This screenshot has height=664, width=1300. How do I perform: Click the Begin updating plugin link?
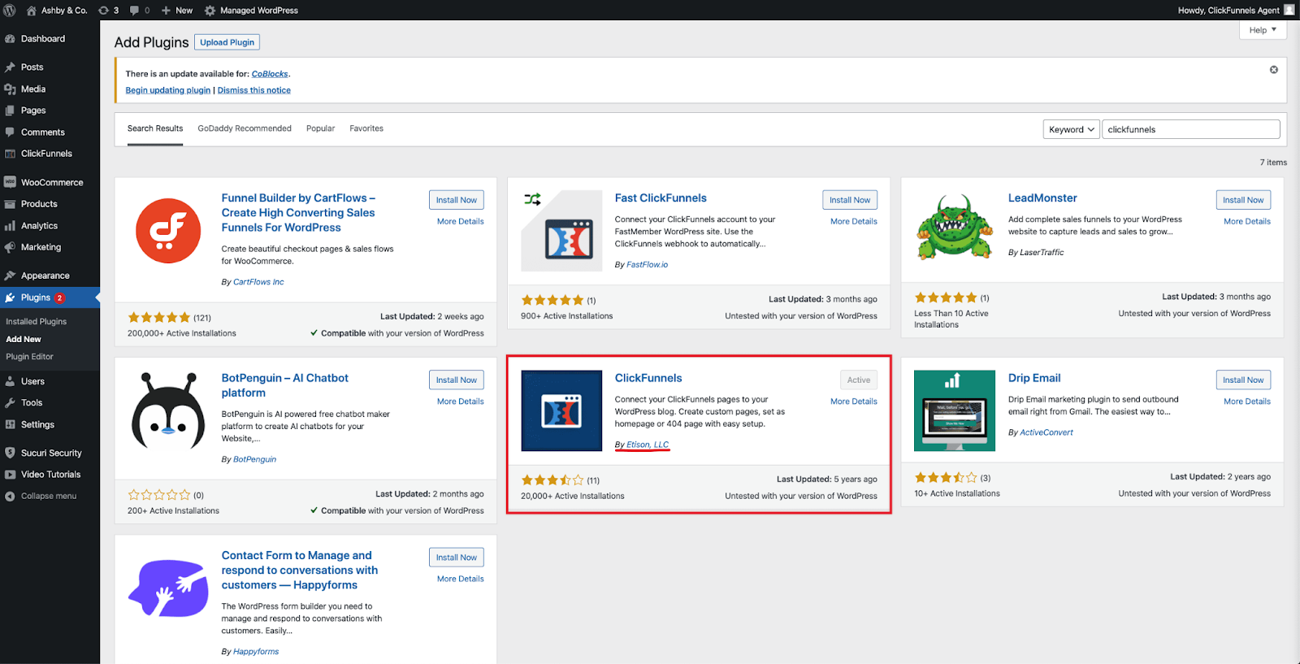(168, 90)
